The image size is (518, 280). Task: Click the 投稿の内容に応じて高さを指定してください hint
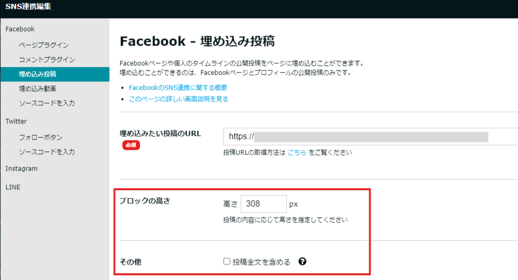click(x=285, y=220)
